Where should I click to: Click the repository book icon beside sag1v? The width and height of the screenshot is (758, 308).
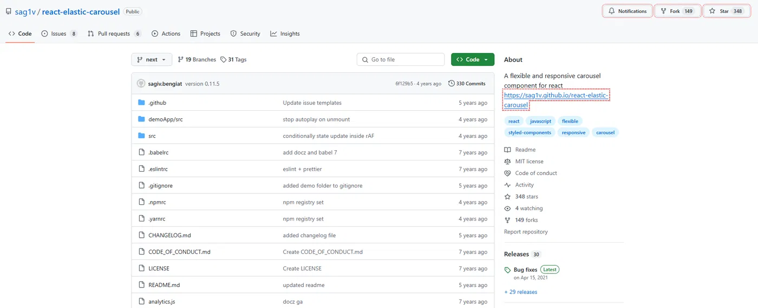(x=9, y=11)
